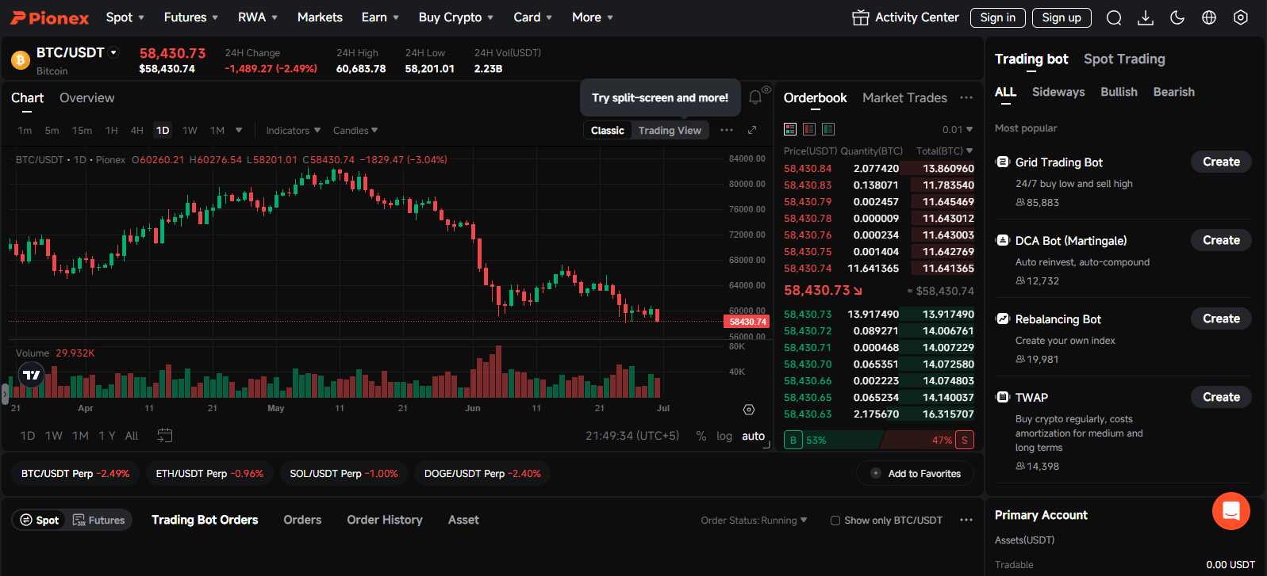Viewport: 1267px width, 576px height.
Task: Open chart settings gear below price axis
Action: click(x=749, y=410)
